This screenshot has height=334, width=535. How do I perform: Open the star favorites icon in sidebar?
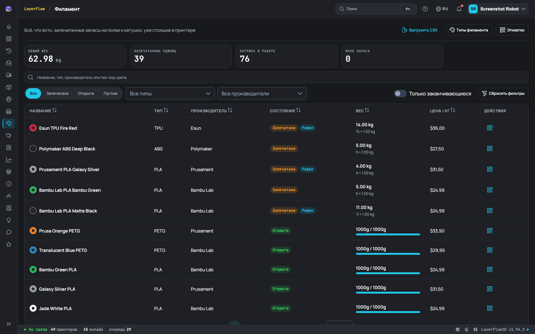click(x=9, y=244)
